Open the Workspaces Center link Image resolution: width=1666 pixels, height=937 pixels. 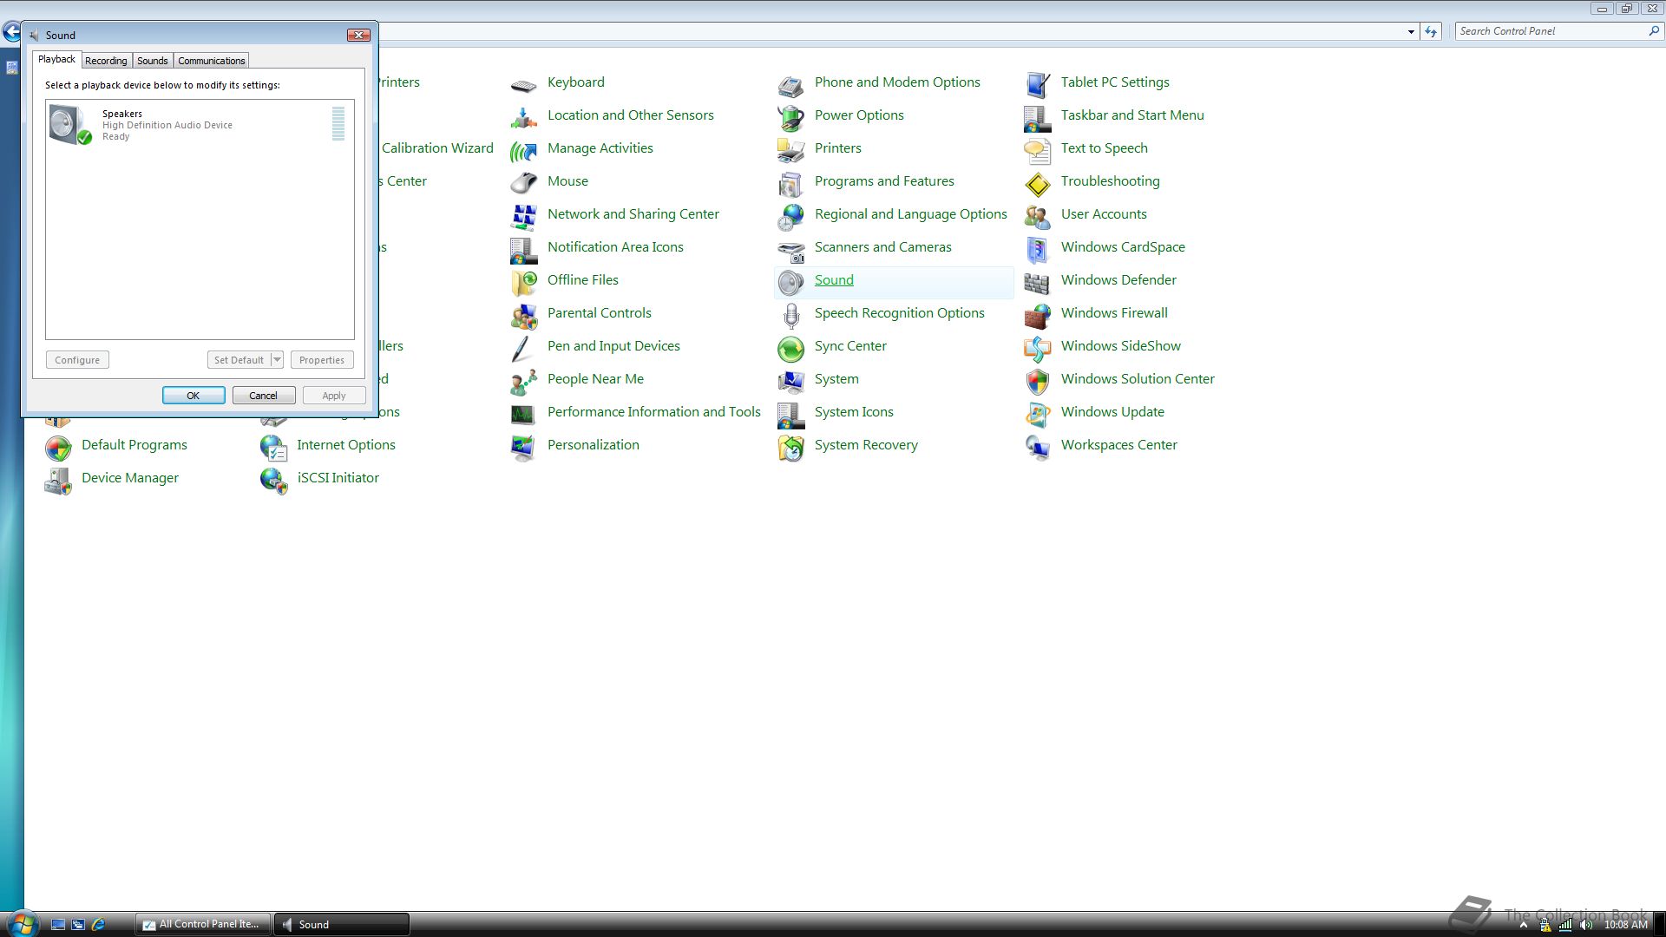pos(1118,445)
